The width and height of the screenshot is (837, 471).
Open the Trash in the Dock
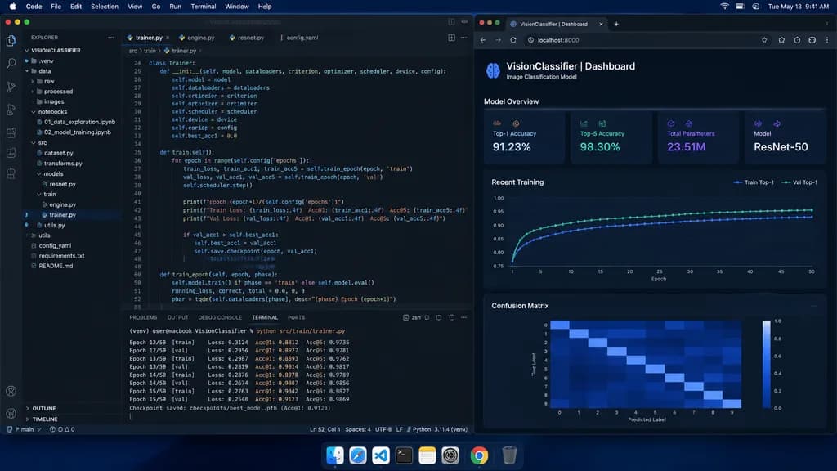pos(509,455)
